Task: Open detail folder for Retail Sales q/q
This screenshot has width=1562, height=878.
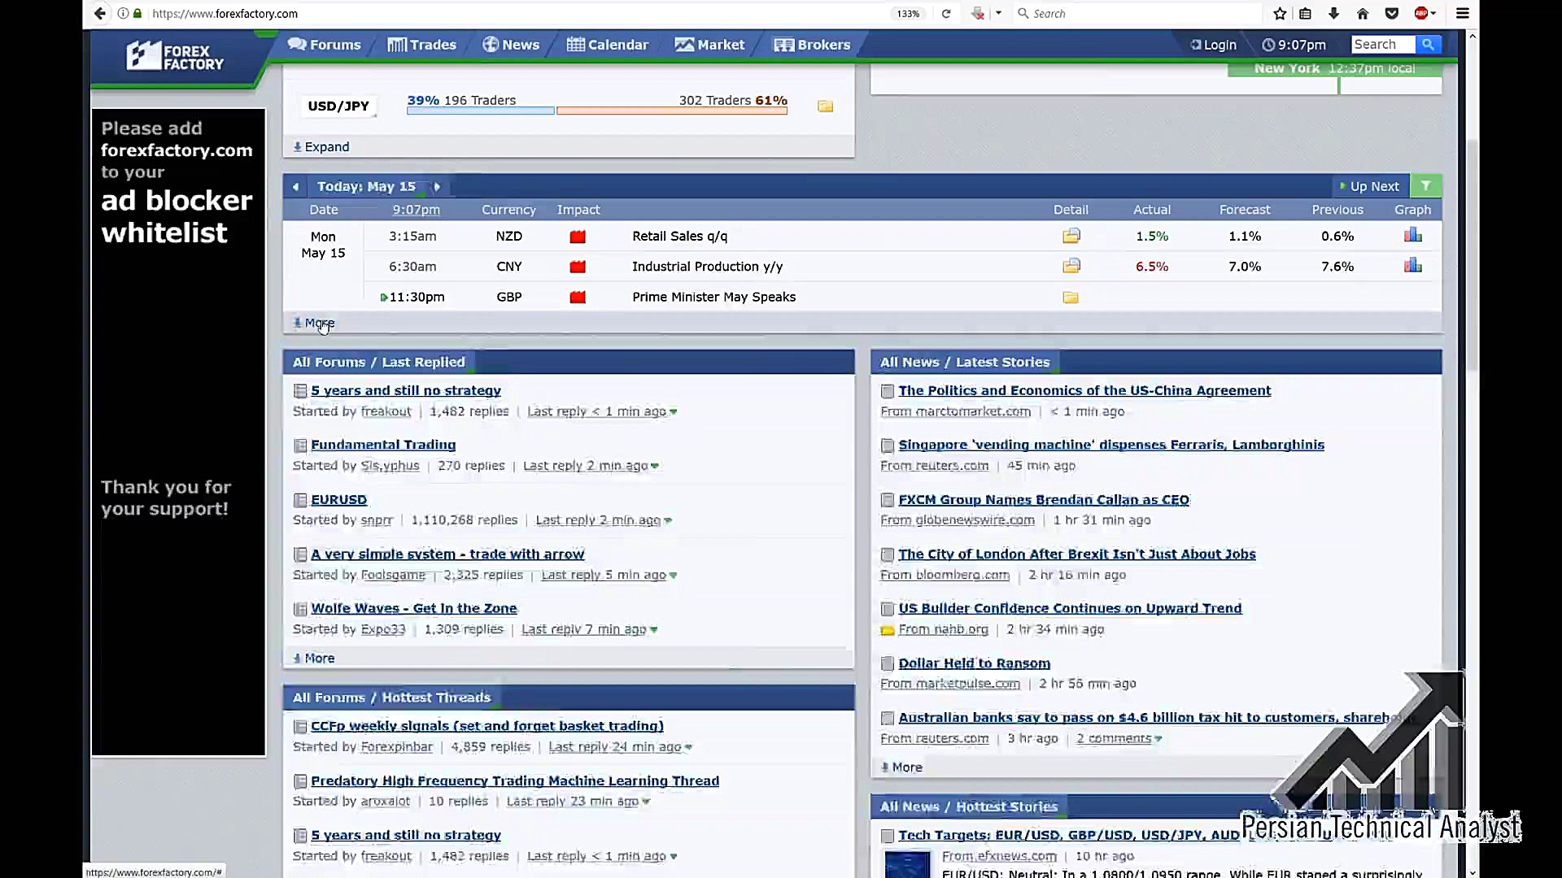Action: (x=1071, y=236)
